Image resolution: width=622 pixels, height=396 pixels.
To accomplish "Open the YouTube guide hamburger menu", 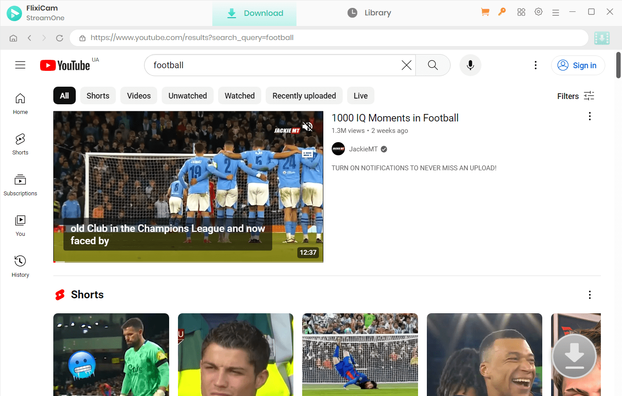I will pyautogui.click(x=20, y=65).
